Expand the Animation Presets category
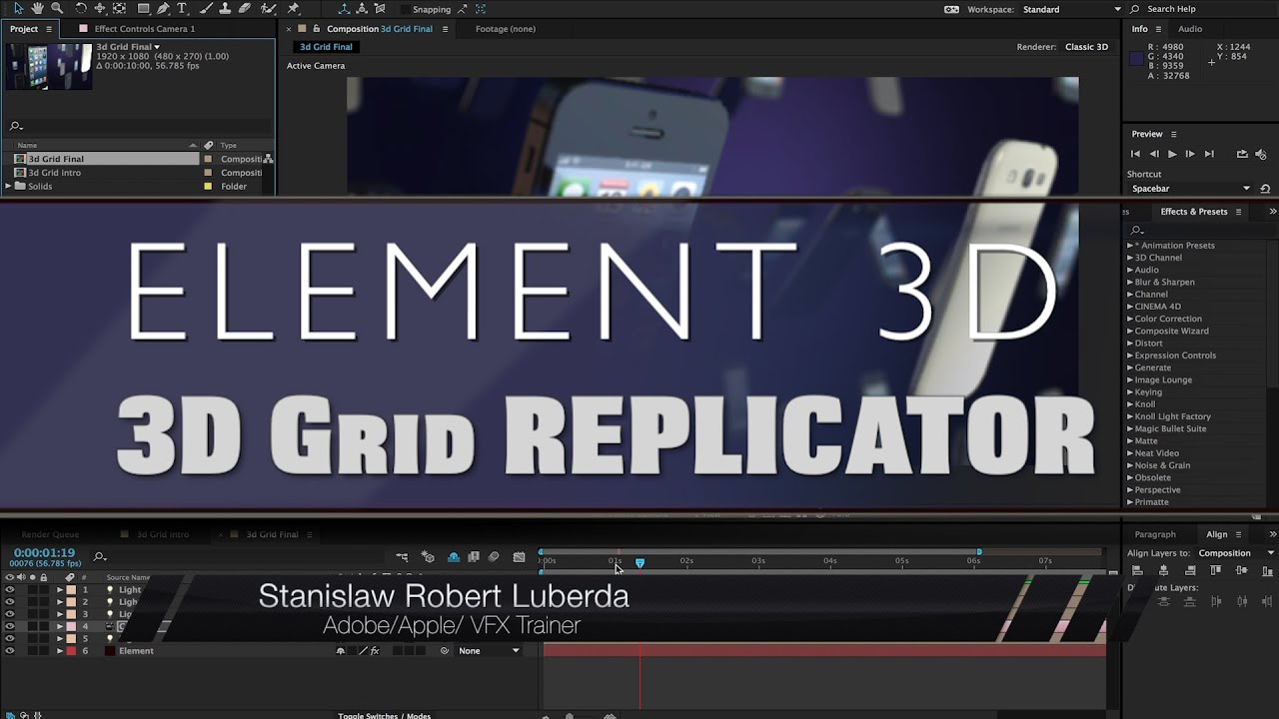Image resolution: width=1279 pixels, height=719 pixels. point(1130,246)
